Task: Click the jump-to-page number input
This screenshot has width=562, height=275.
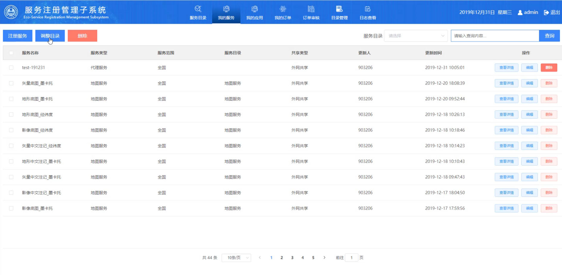Action: click(x=351, y=258)
